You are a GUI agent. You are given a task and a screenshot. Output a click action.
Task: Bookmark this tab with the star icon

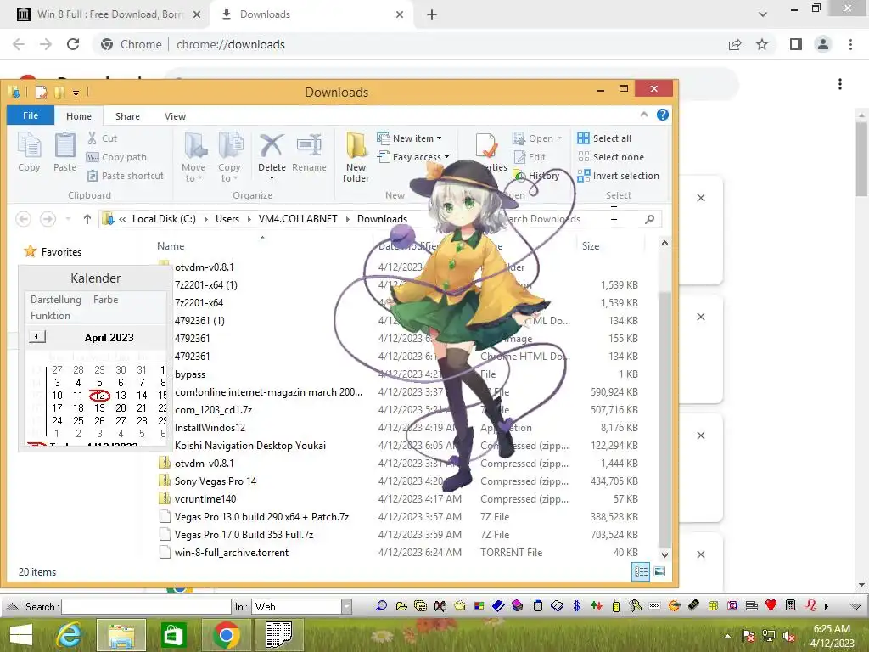762,44
